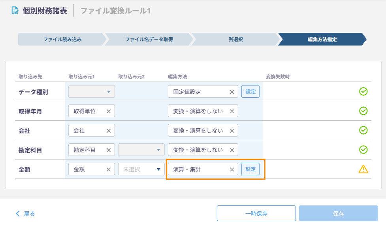Select 編集方法指定 step

322,39
